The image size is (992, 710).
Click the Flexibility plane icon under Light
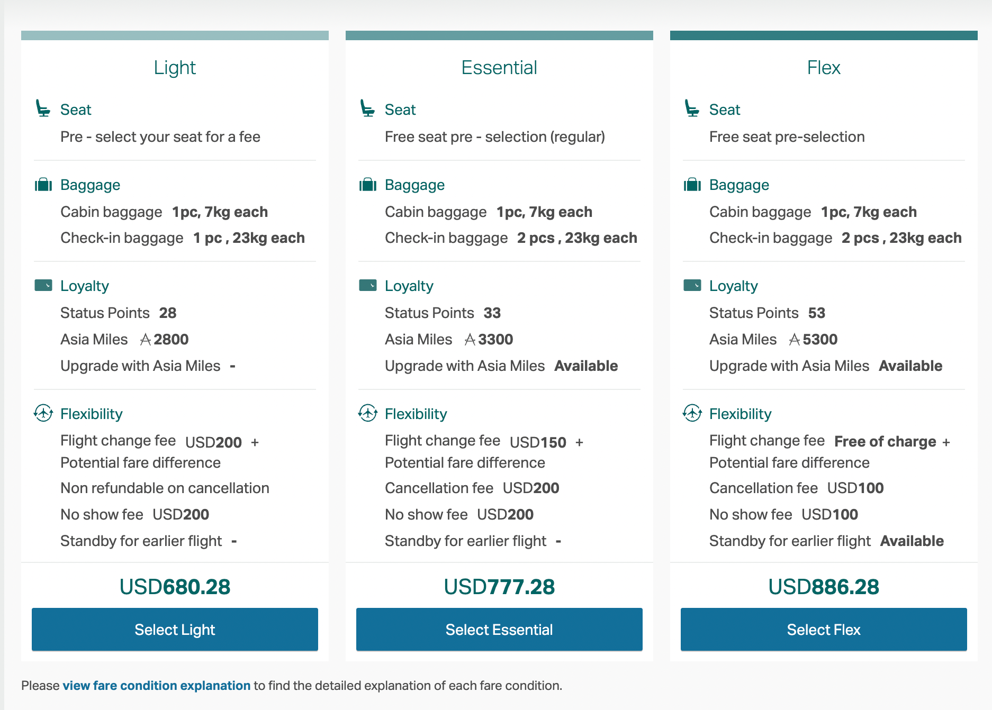[x=44, y=414]
